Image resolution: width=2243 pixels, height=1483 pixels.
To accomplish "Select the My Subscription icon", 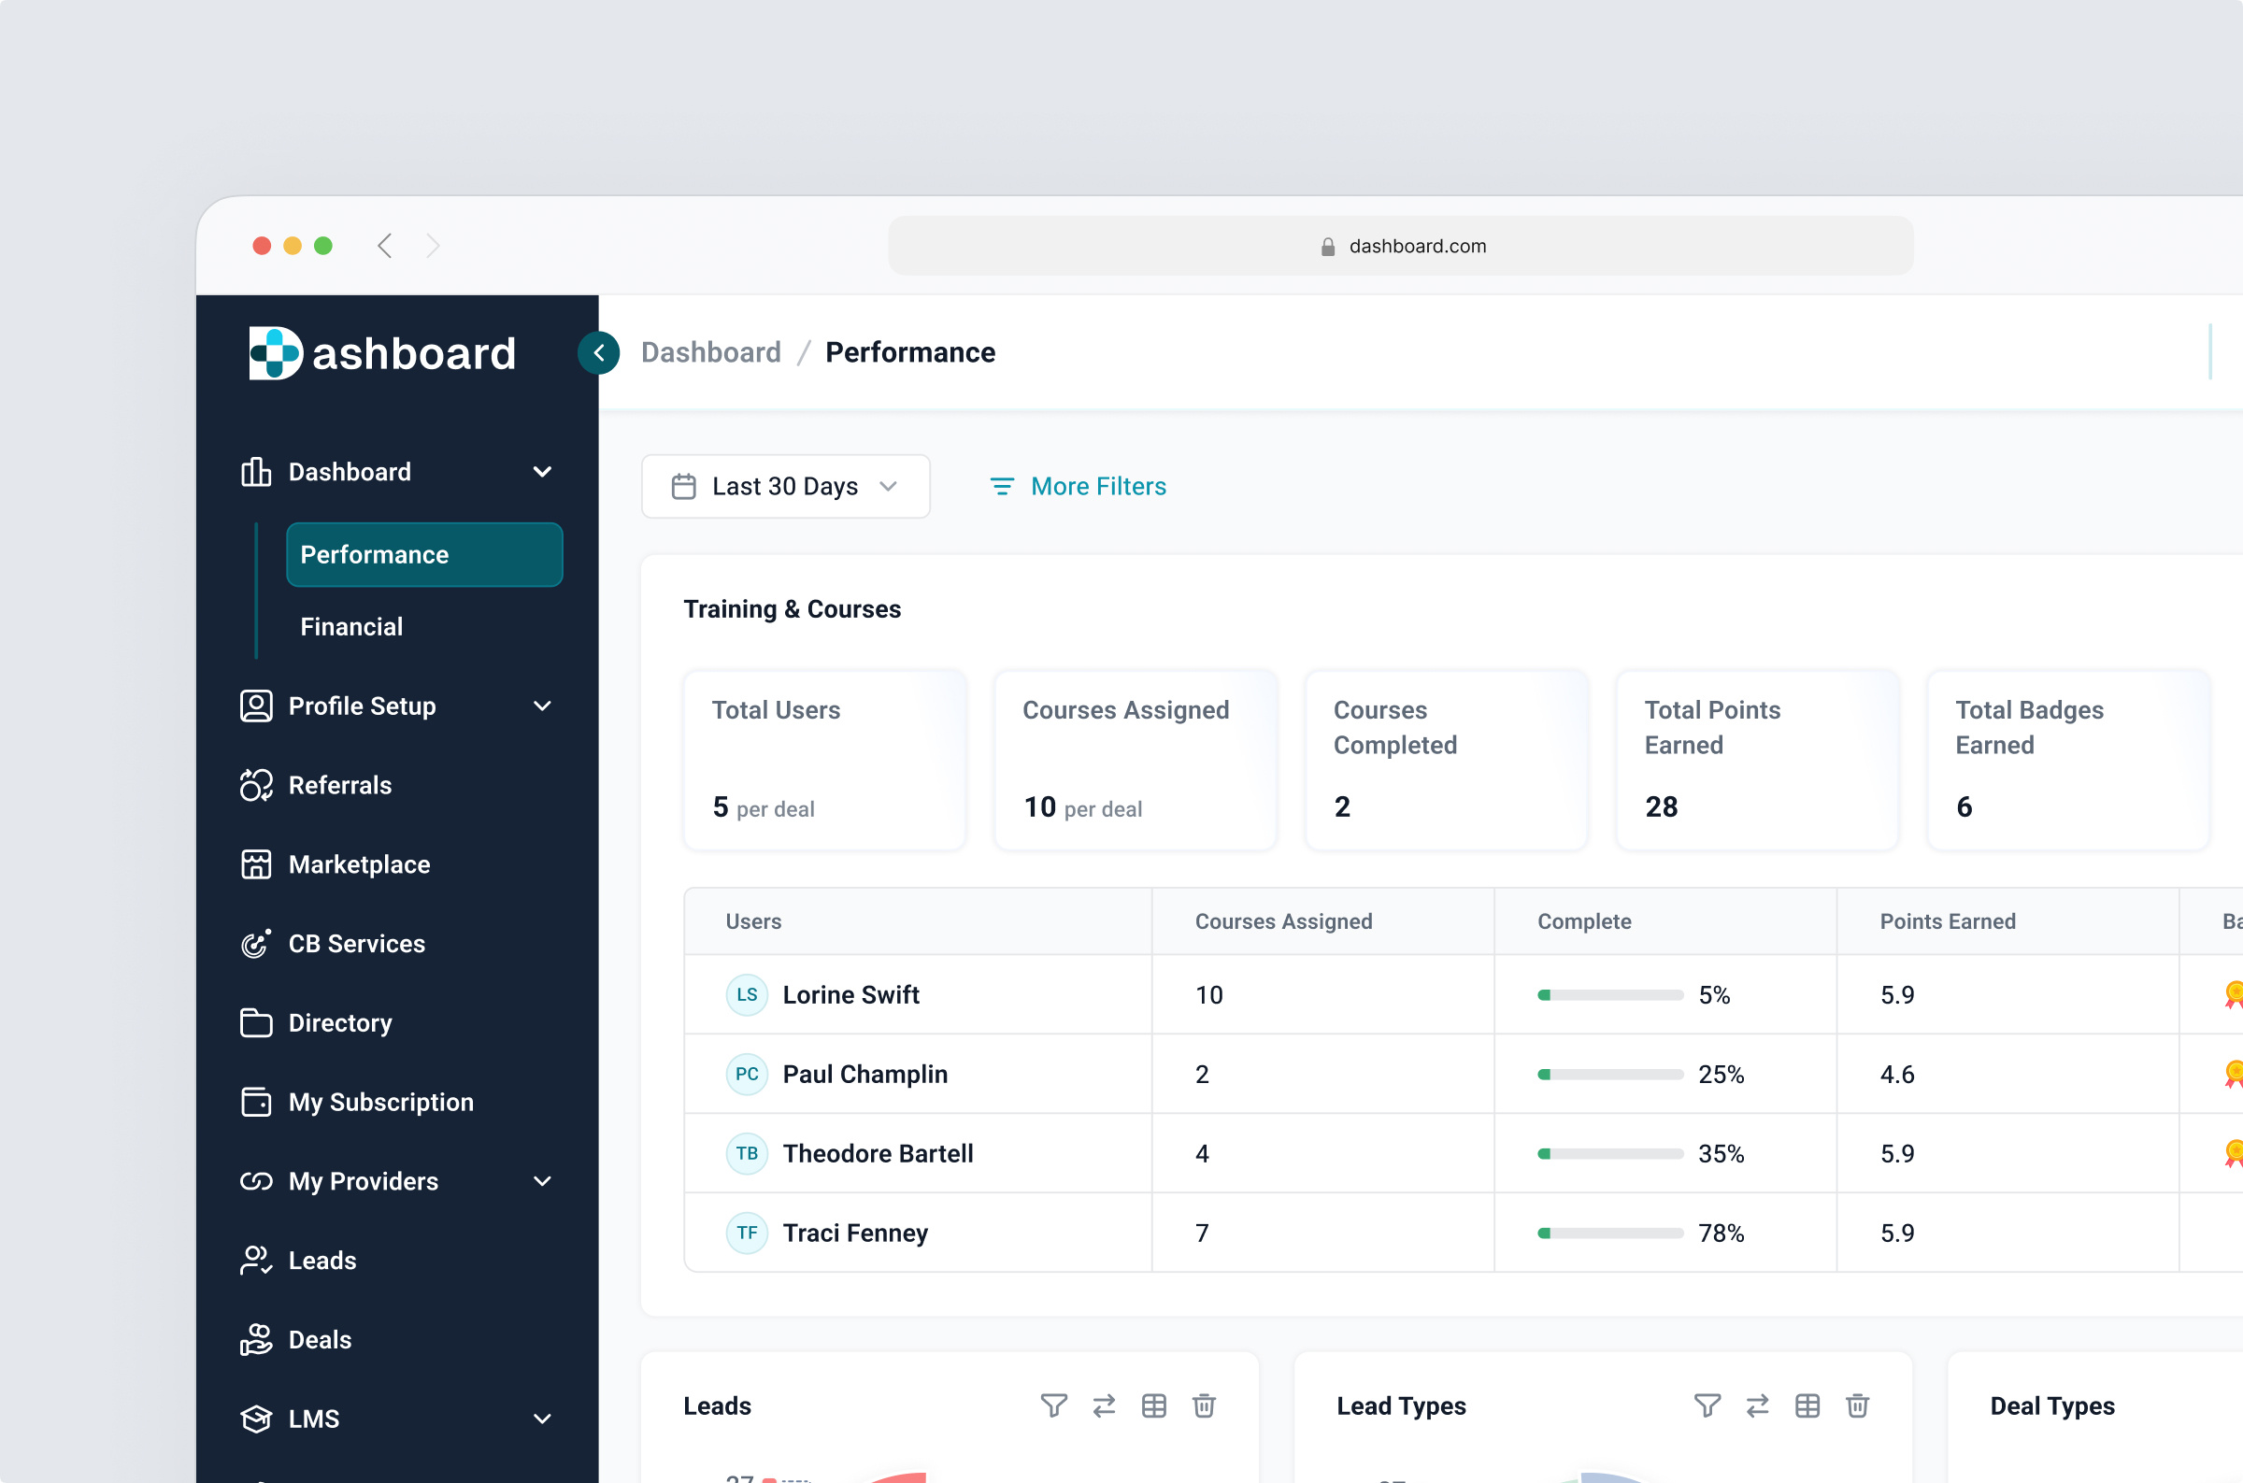I will point(255,1102).
